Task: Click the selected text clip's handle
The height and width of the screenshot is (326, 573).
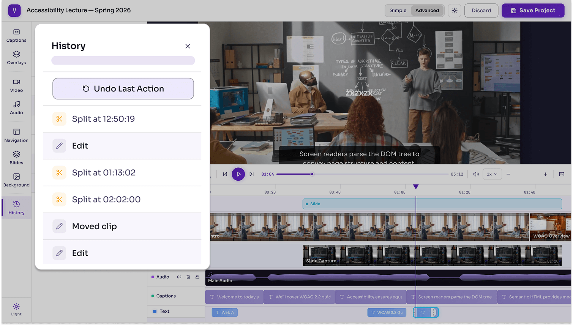Action: point(434,312)
